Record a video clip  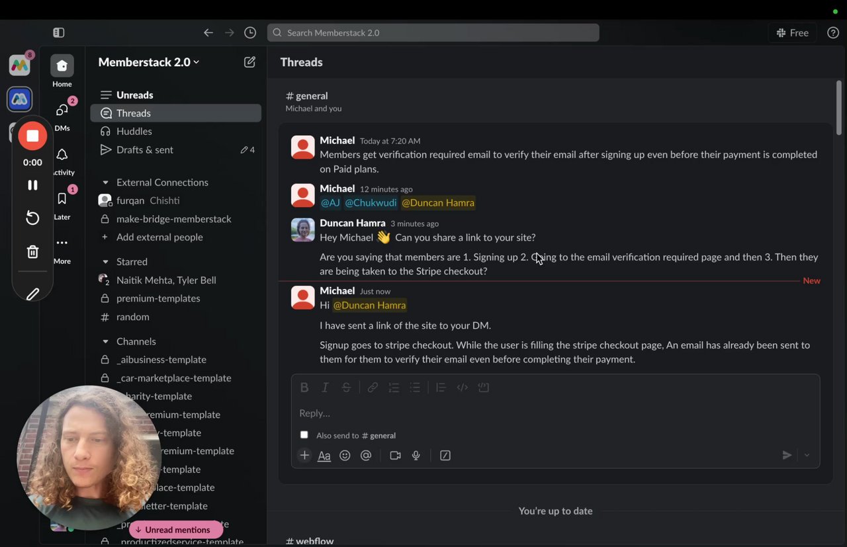click(396, 455)
